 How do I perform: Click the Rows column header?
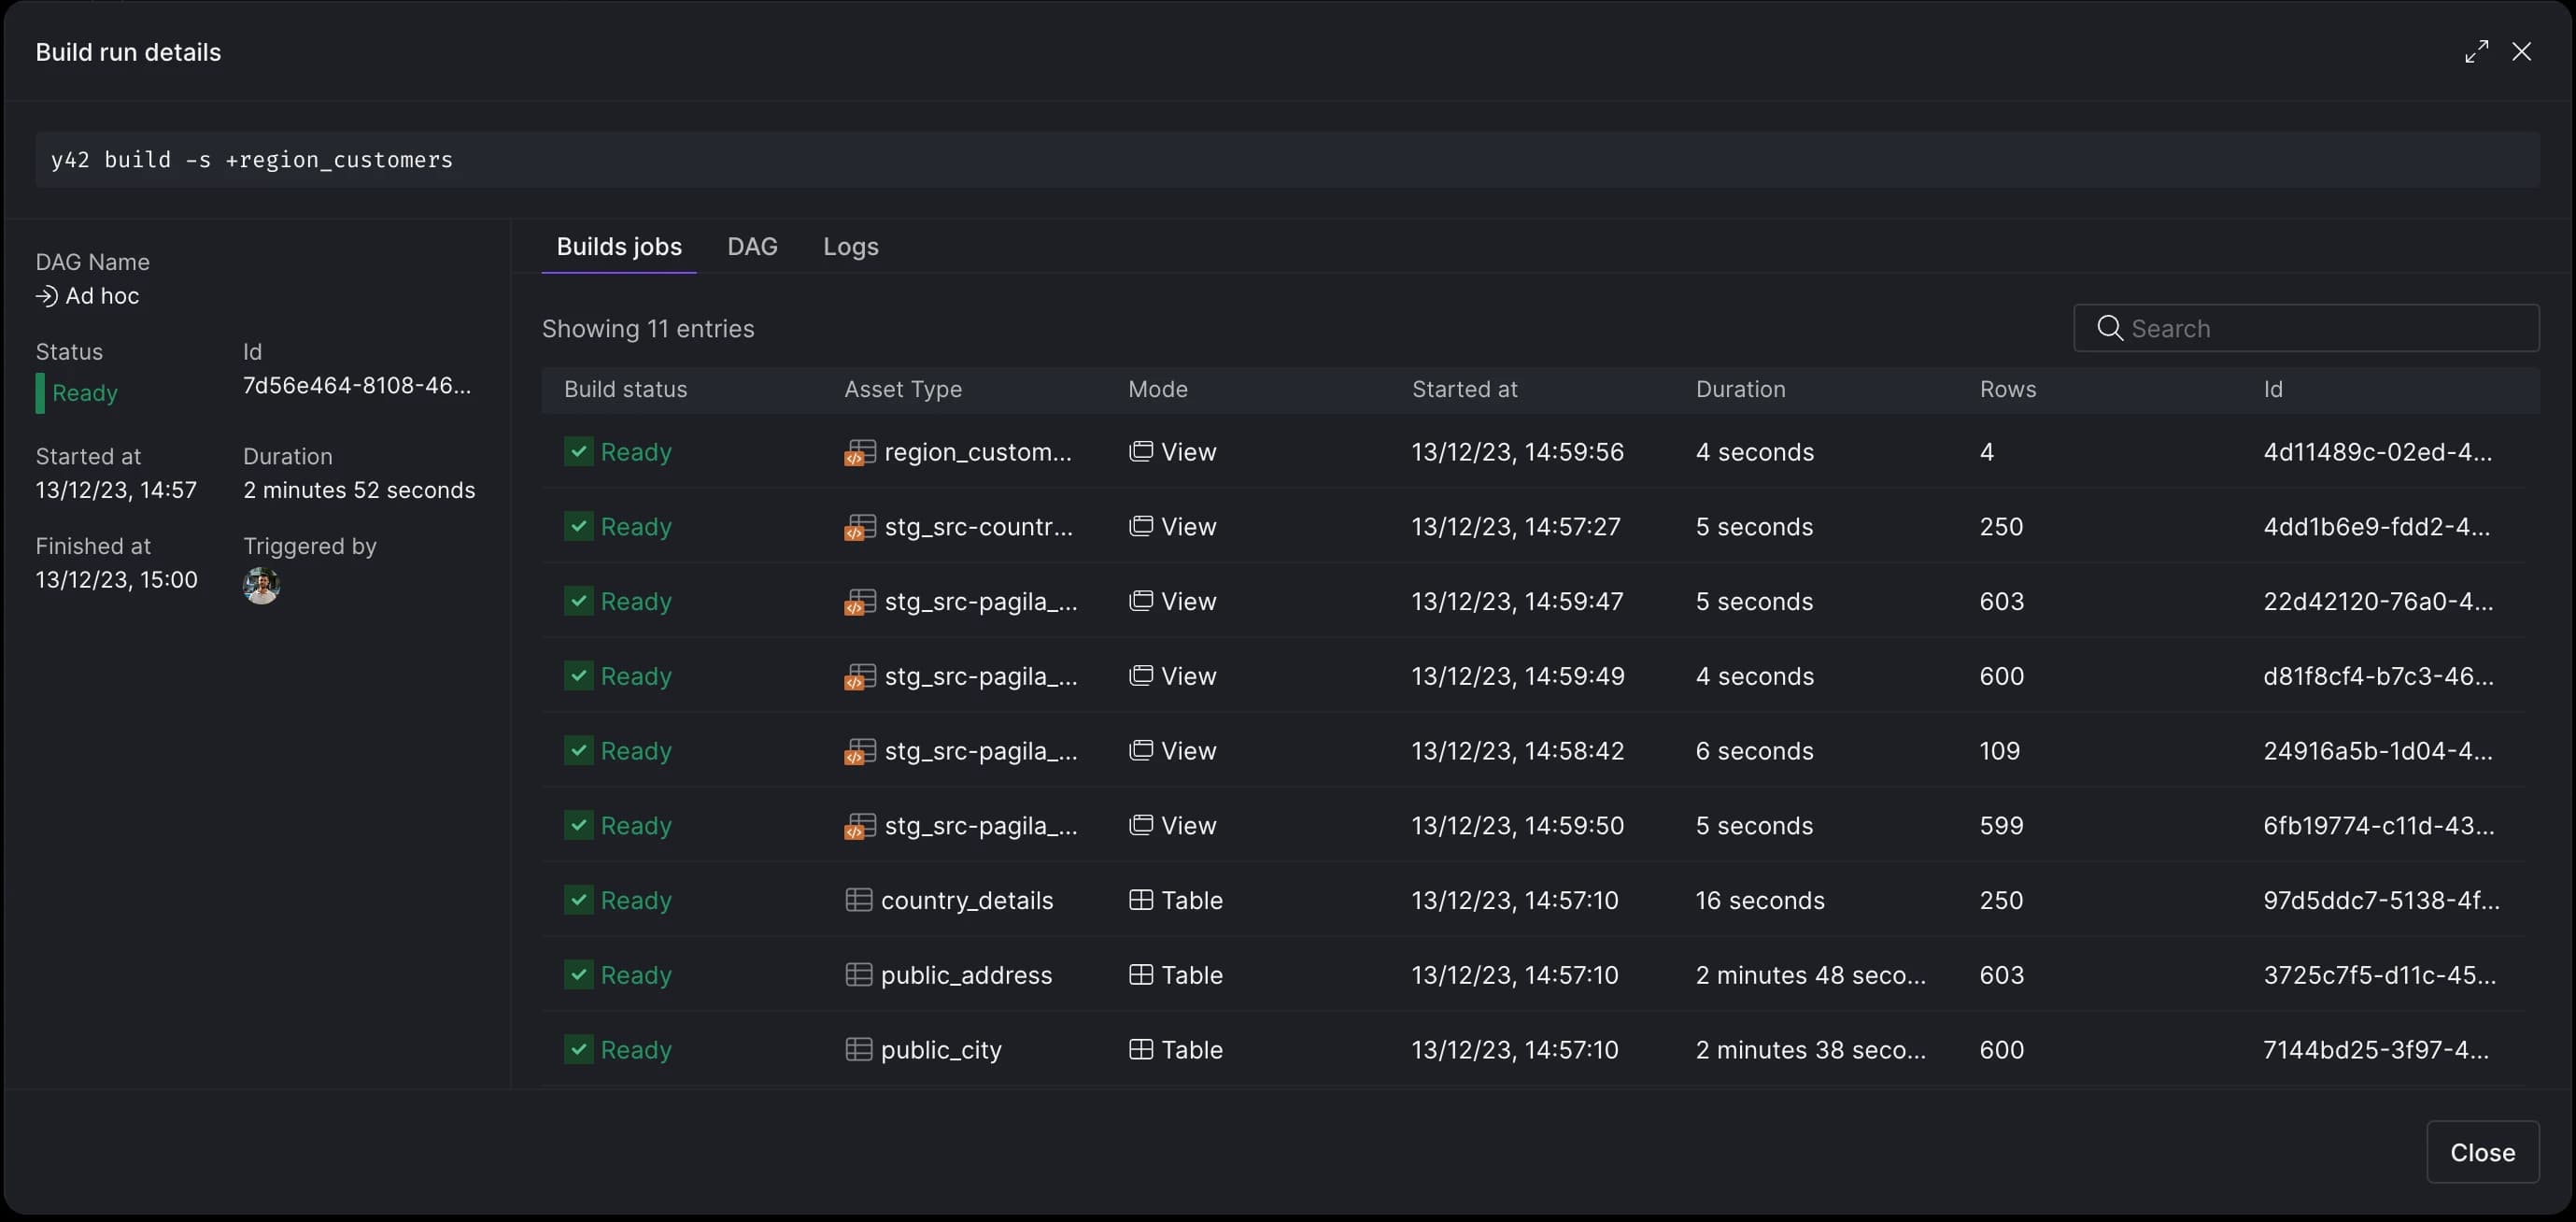2007,389
